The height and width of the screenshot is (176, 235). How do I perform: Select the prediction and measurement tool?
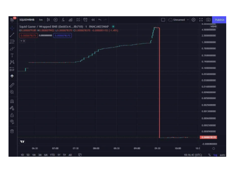pos(12,69)
